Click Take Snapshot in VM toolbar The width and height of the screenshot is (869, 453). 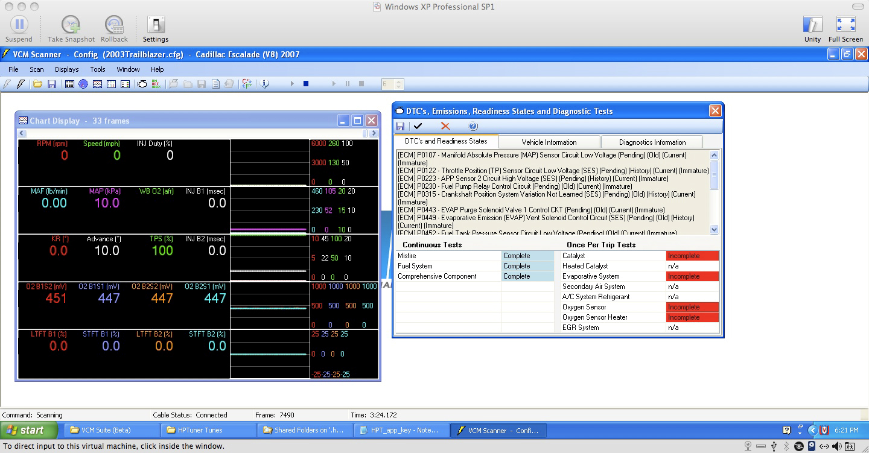[71, 28]
